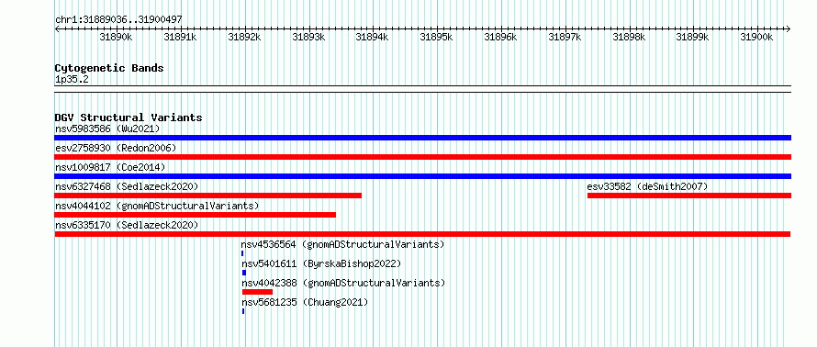Image resolution: width=817 pixels, height=347 pixels.
Task: Select the short red bar under nsv4042388
Action: pyautogui.click(x=257, y=292)
